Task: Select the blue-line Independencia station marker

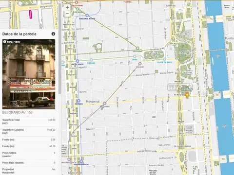Action: pyautogui.click(x=81, y=161)
